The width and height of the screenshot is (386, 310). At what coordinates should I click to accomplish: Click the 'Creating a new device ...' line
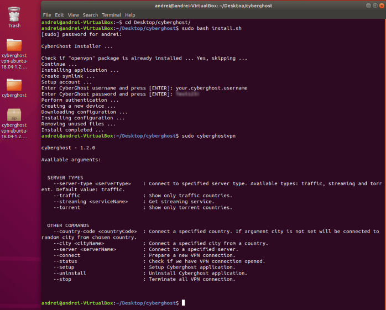(79, 106)
